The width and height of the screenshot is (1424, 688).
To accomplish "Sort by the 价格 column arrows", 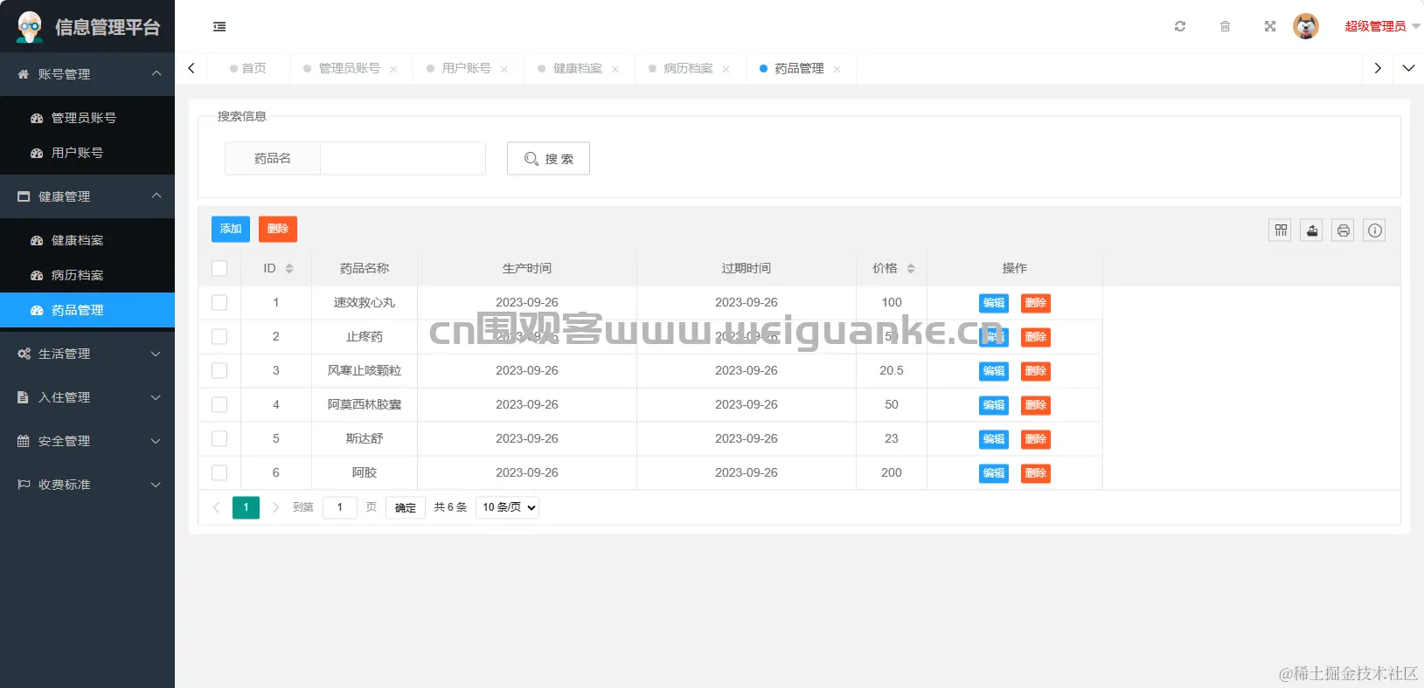I will [x=911, y=269].
